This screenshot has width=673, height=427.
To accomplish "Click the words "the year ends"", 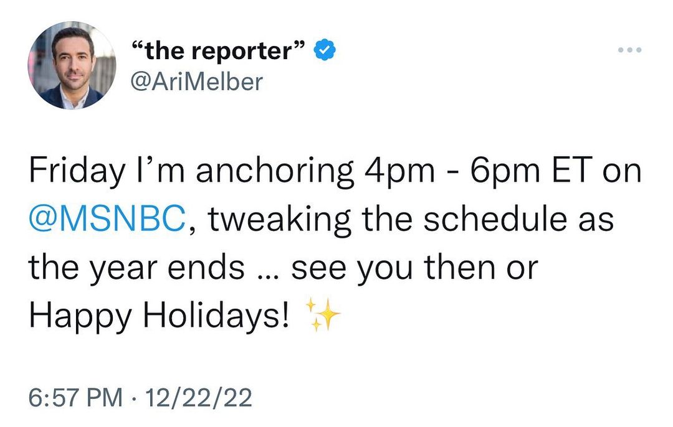I will click(136, 268).
